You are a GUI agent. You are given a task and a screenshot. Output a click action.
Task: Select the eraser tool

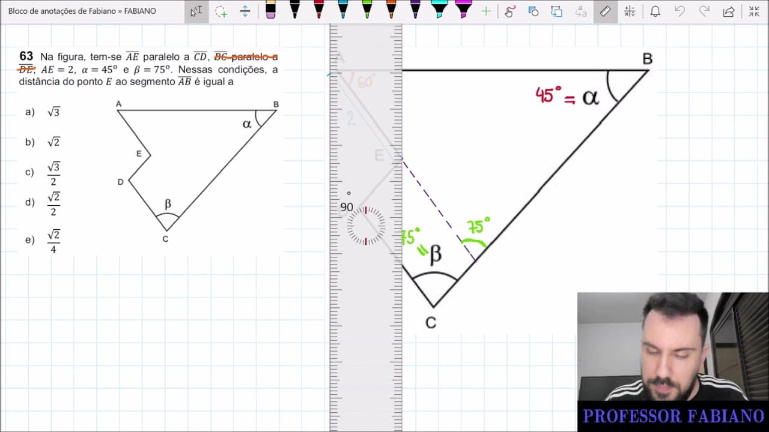pyautogui.click(x=270, y=10)
